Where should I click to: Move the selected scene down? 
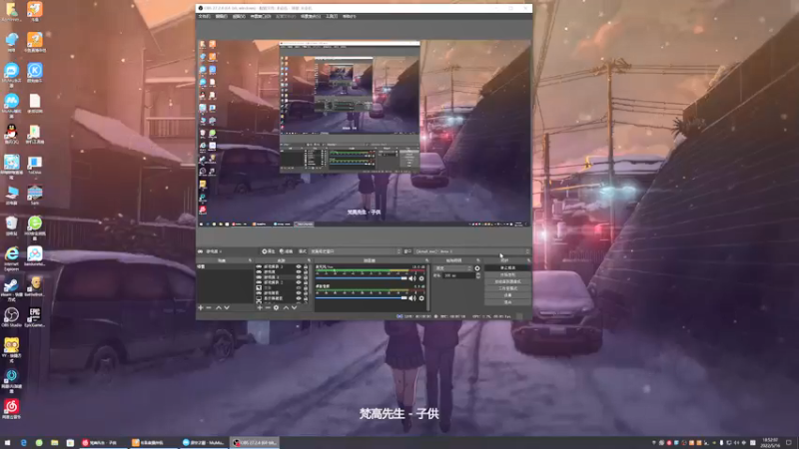tap(227, 308)
